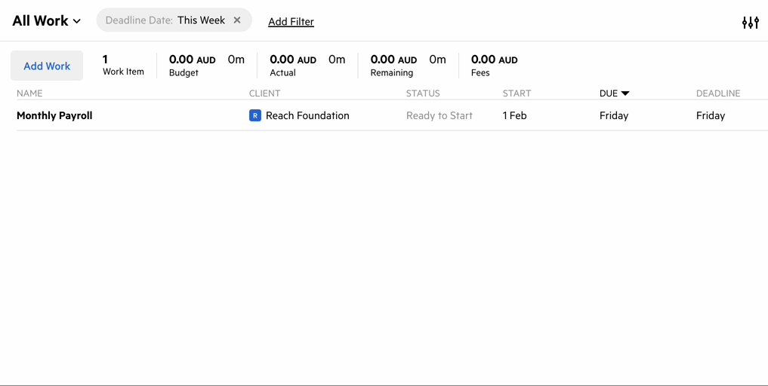Click the Add Work button
This screenshot has height=386, width=768.
point(47,66)
